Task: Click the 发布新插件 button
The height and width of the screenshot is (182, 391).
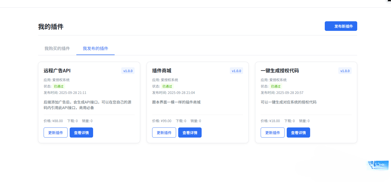Action: pyautogui.click(x=341, y=26)
